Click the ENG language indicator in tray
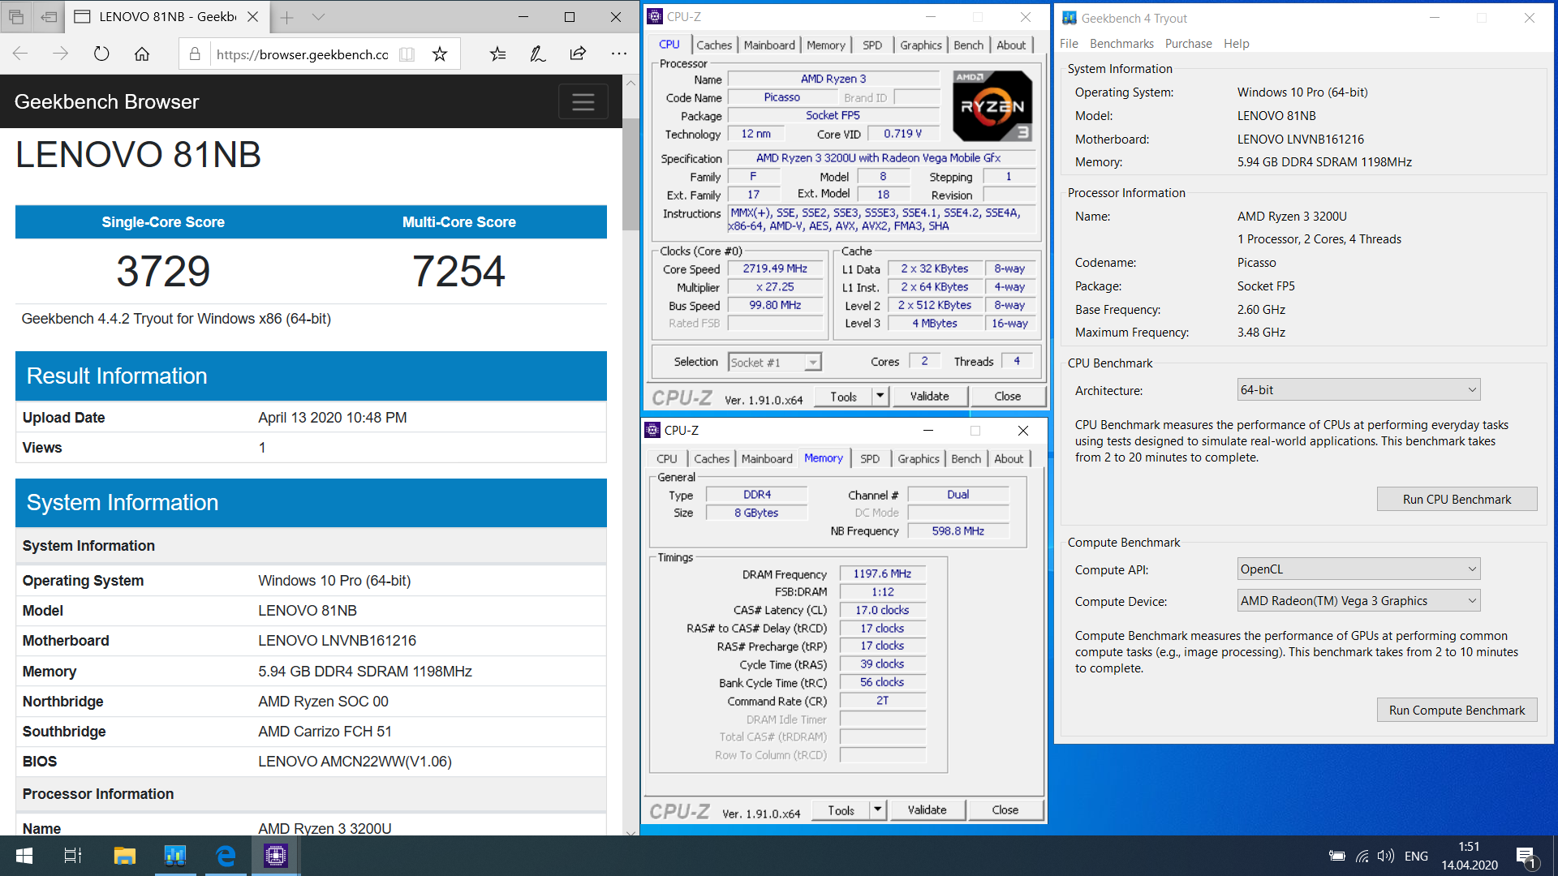The height and width of the screenshot is (876, 1558). [x=1416, y=856]
